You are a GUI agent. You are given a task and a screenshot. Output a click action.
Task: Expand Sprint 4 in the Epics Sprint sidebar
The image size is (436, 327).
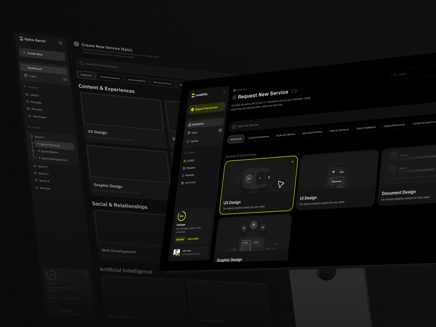pyautogui.click(x=42, y=181)
